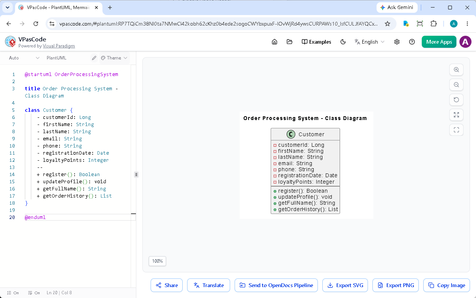This screenshot has width=476, height=298.
Task: Export the diagram as SVG
Action: [345, 285]
